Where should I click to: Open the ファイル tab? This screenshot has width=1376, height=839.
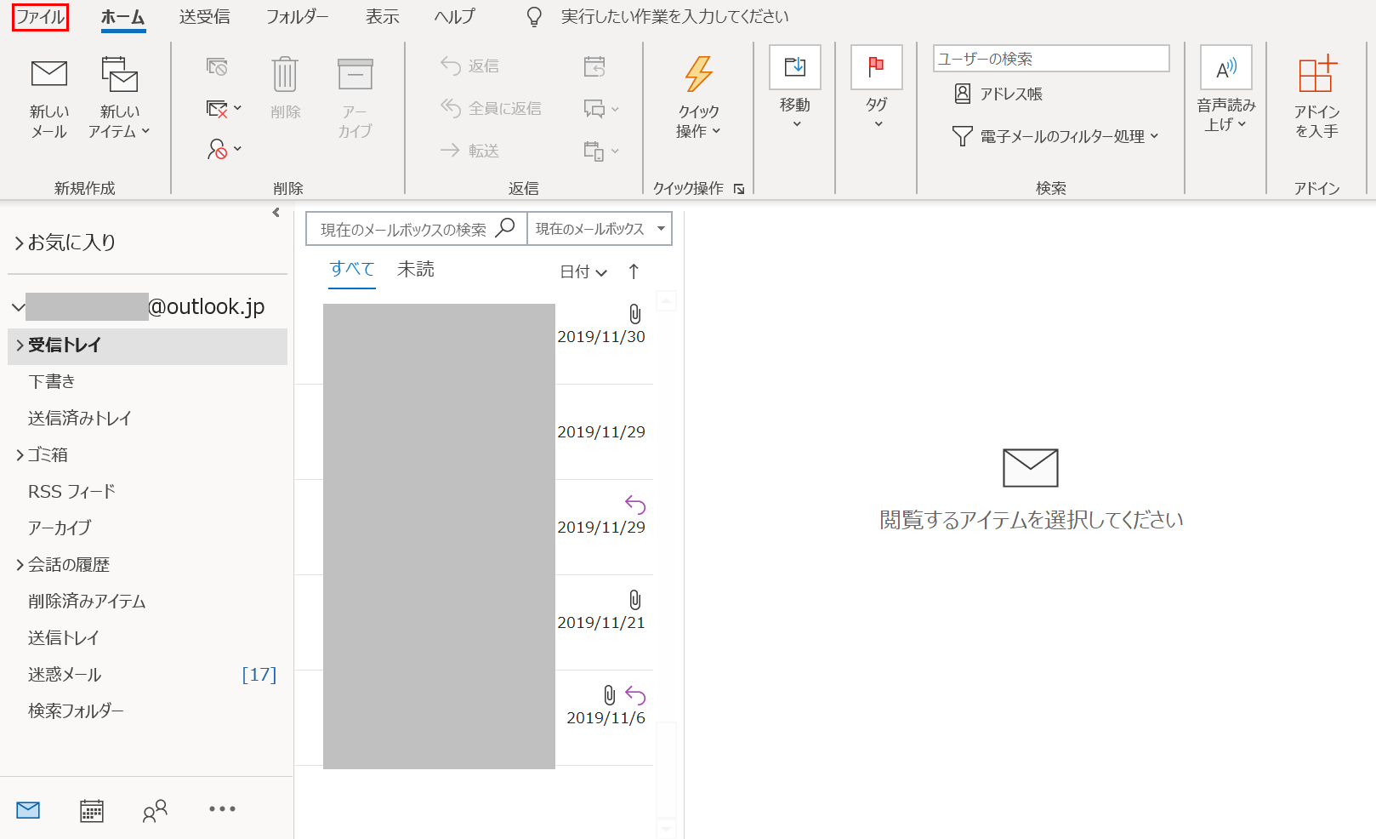40,17
